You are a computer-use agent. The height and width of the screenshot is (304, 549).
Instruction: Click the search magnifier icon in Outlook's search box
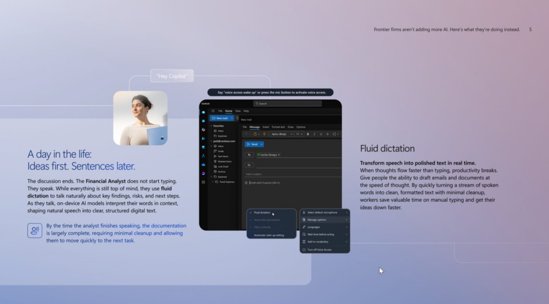point(257,103)
